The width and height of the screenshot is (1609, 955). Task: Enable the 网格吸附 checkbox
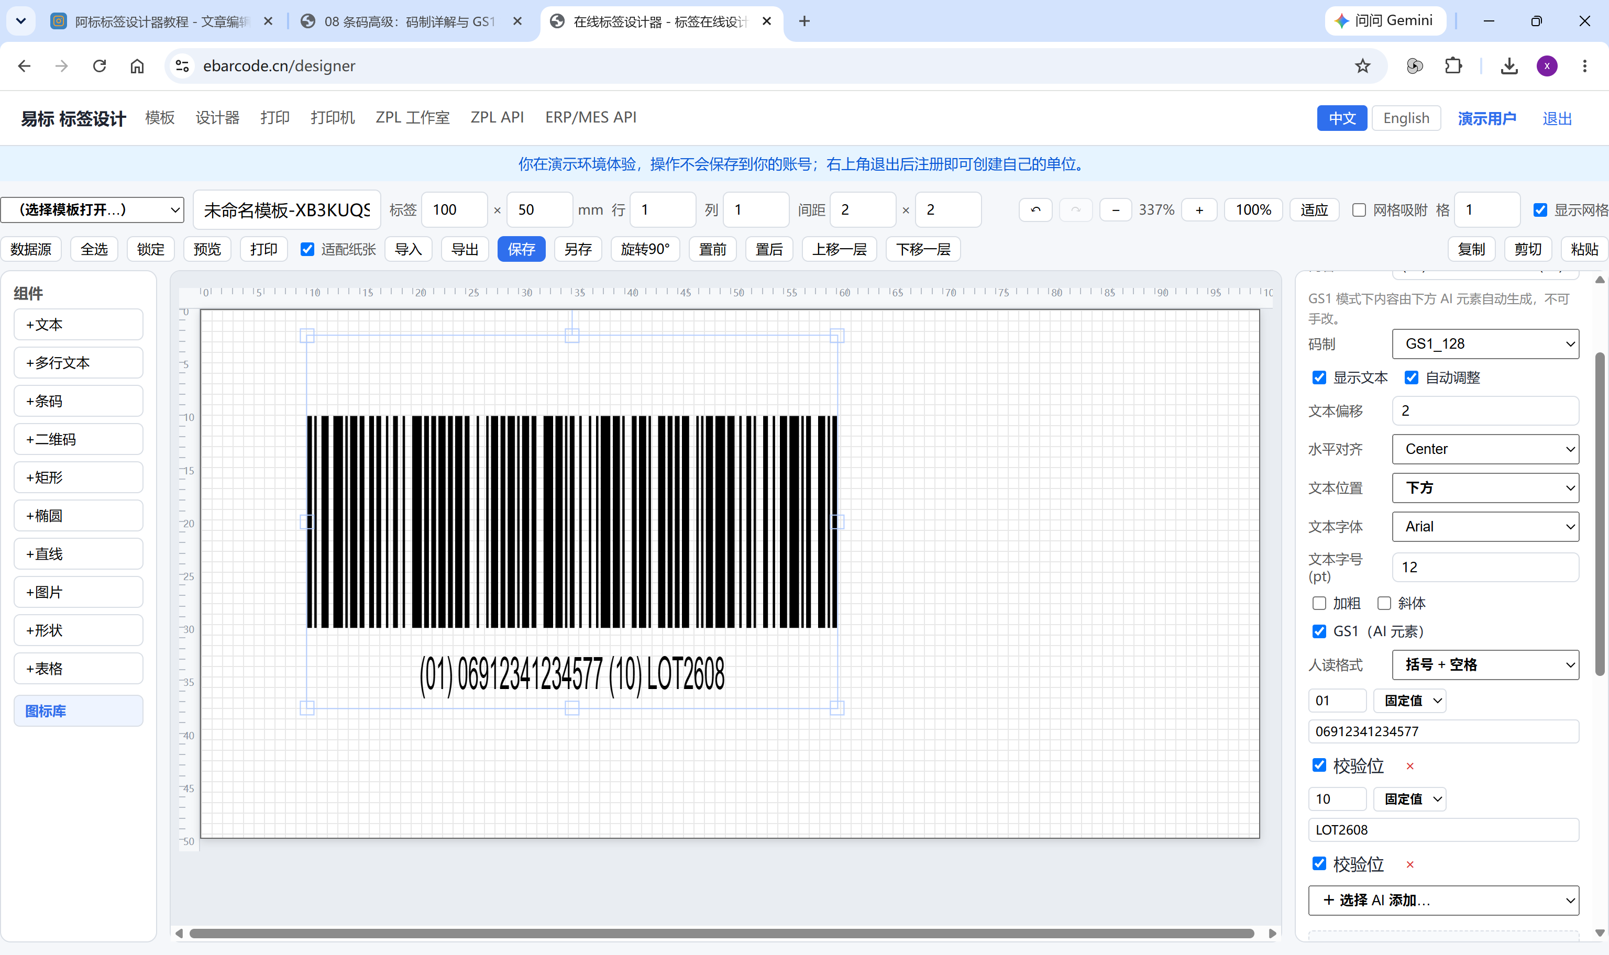(1359, 210)
